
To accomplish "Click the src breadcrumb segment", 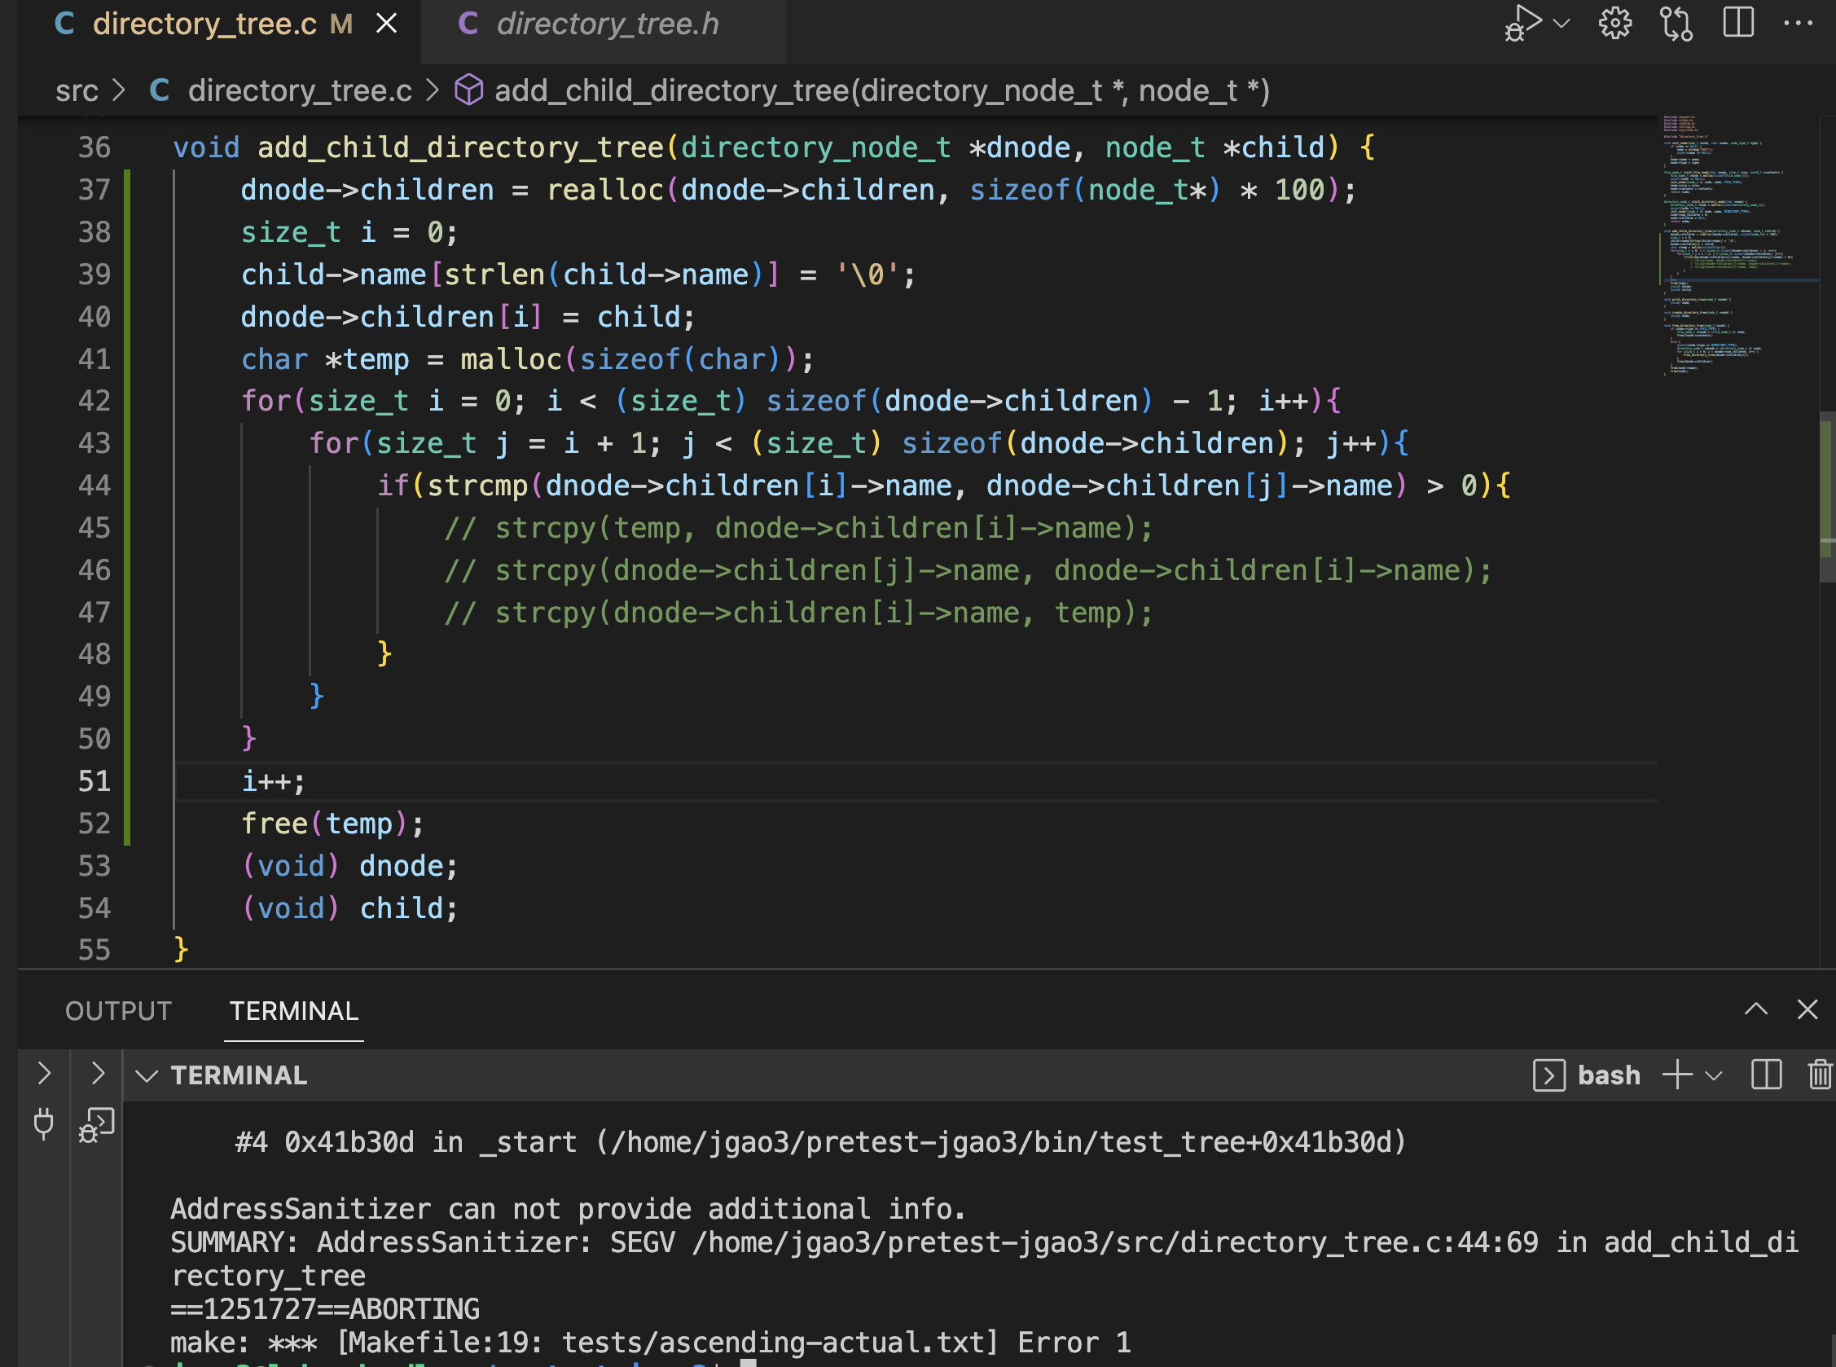I will coord(77,90).
